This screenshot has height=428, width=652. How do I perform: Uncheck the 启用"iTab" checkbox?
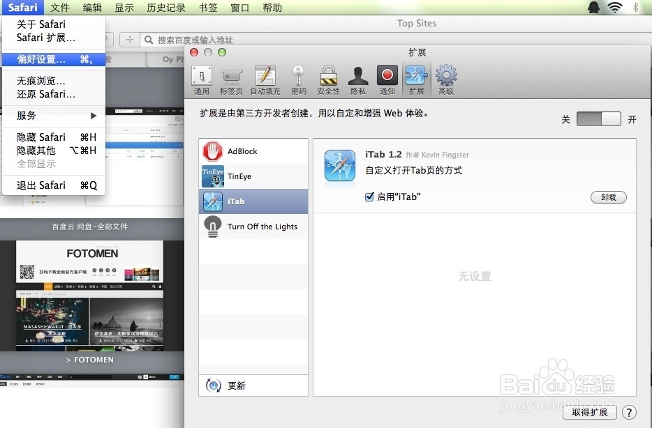tap(369, 197)
